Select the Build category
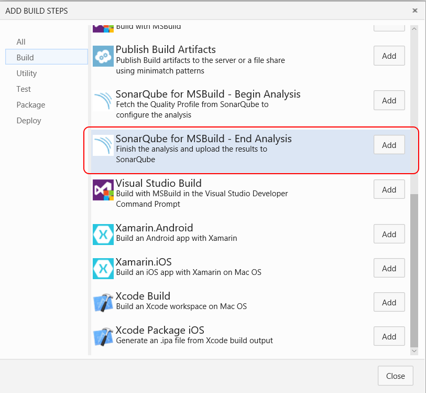Screen dimensions: 426x393 (x=47, y=57)
